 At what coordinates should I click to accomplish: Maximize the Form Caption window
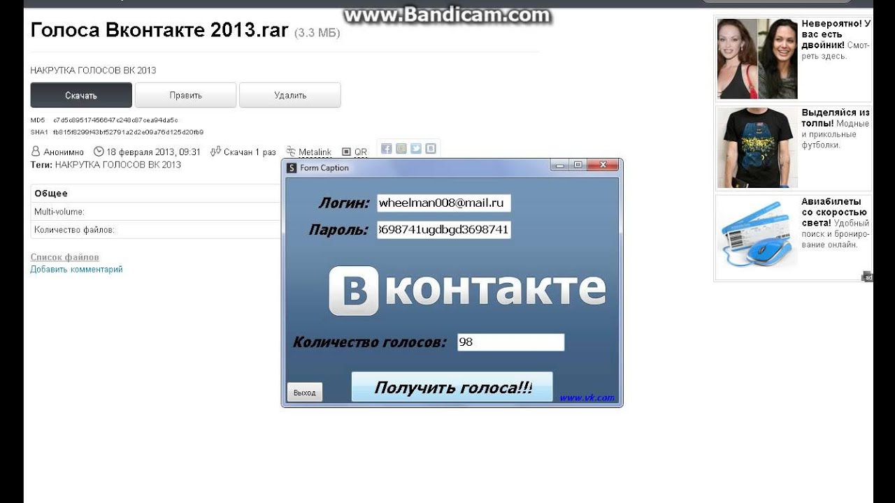577,166
